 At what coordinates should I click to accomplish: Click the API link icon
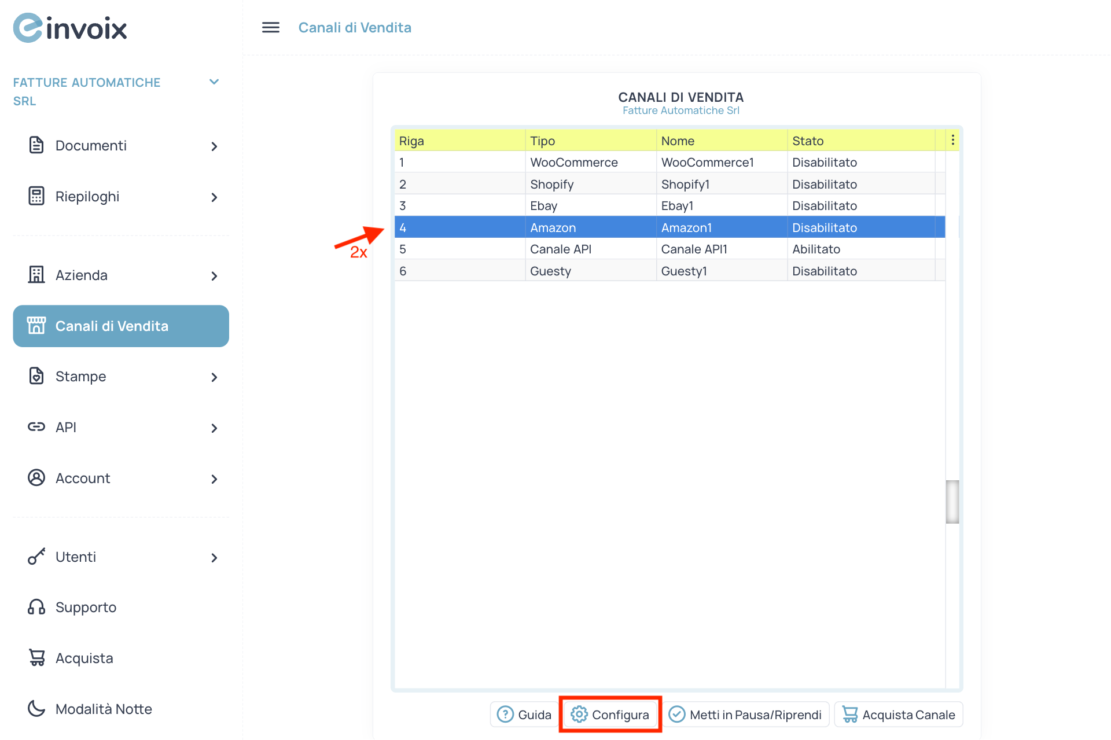point(36,427)
